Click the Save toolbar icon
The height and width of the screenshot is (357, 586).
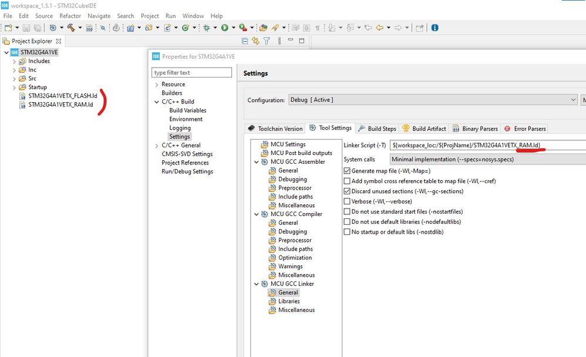click(x=26, y=28)
